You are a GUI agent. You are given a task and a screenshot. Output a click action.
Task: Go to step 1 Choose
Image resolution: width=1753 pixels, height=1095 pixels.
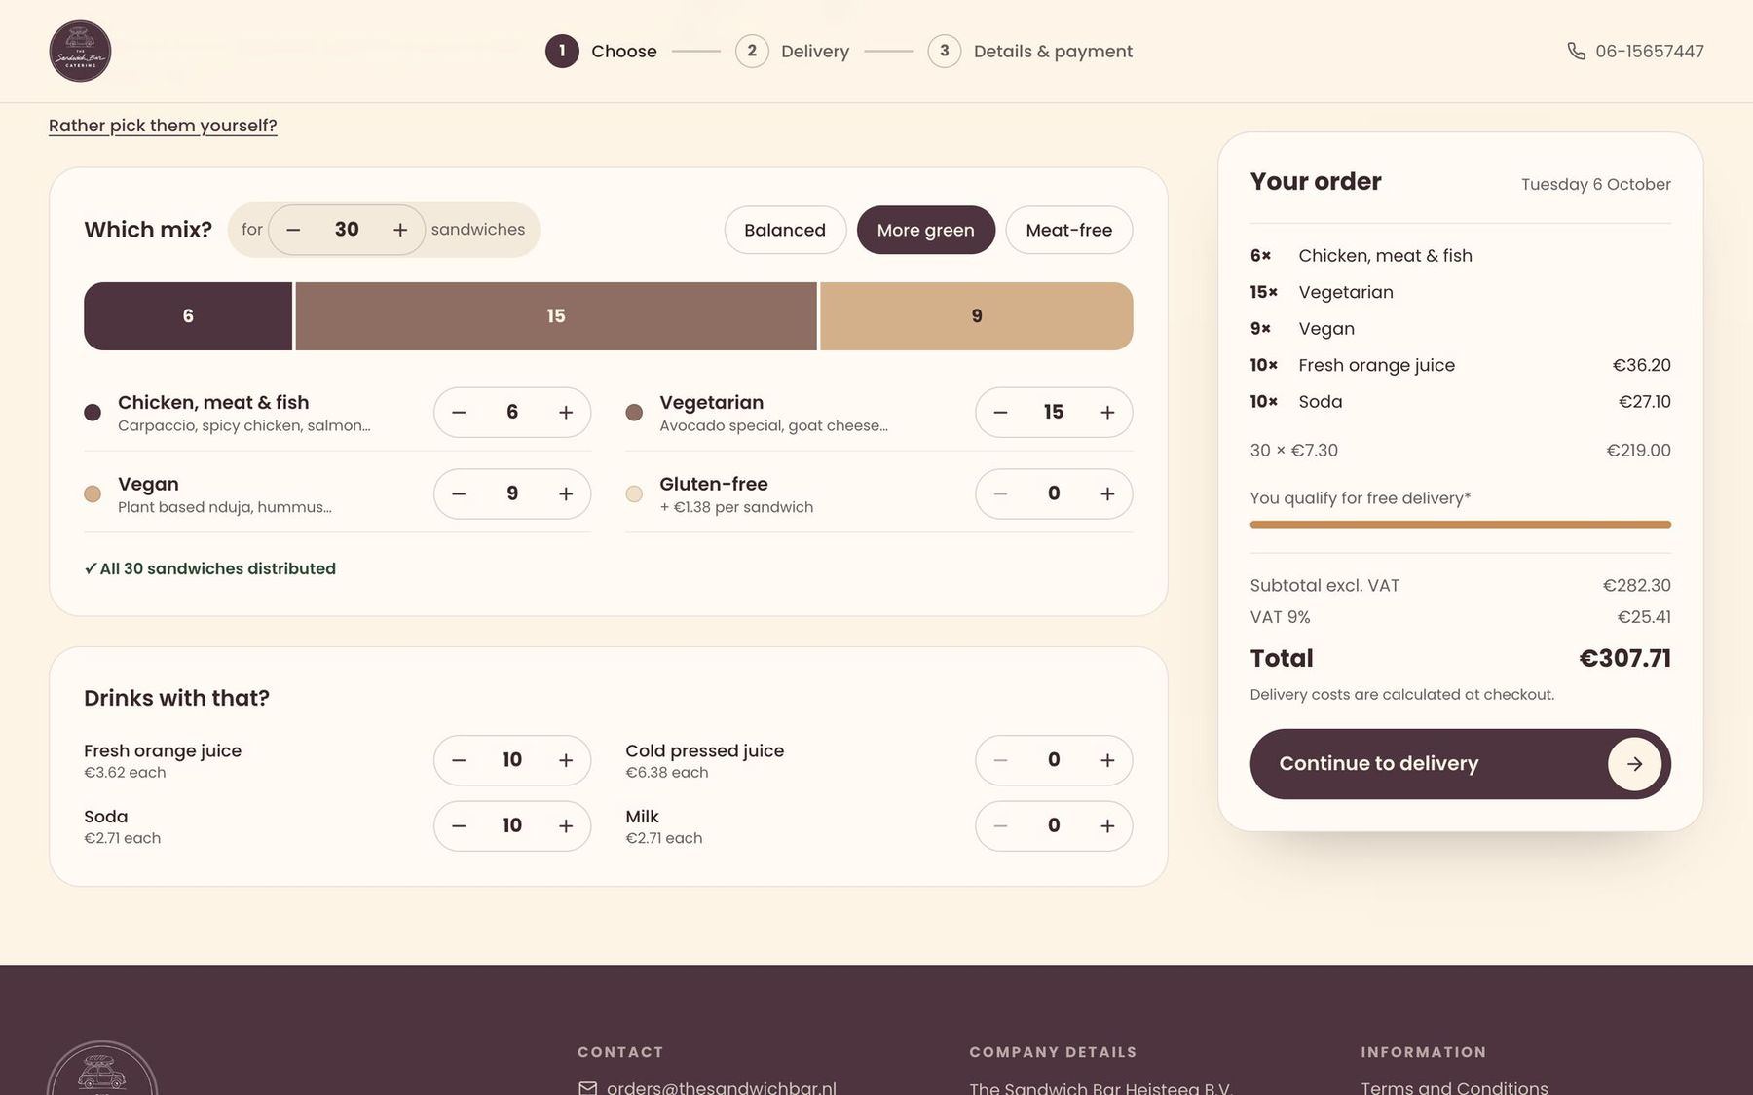point(601,51)
